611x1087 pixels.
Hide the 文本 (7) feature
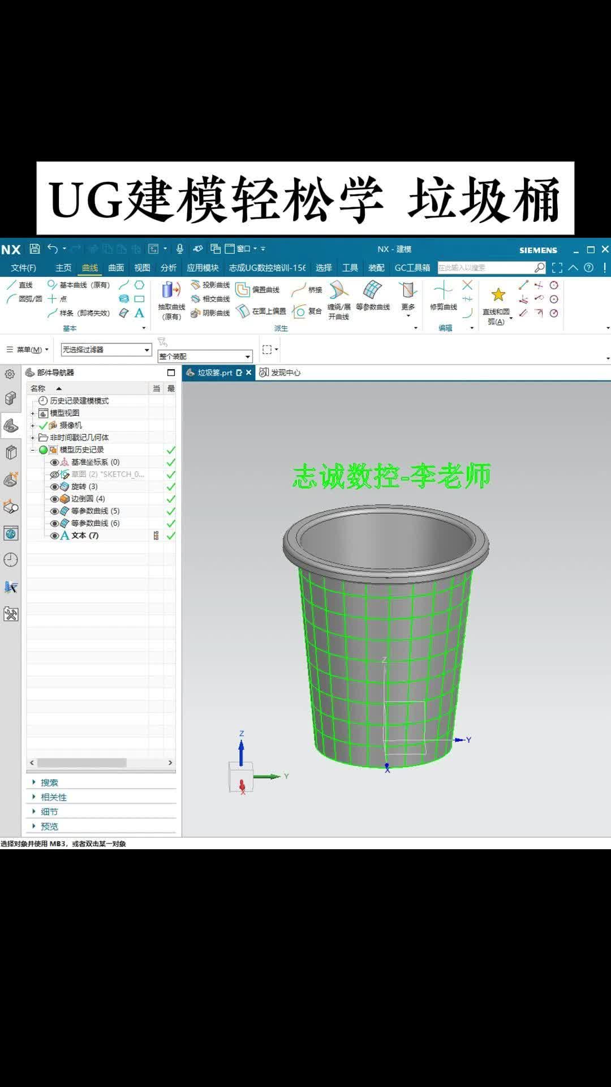pos(54,536)
